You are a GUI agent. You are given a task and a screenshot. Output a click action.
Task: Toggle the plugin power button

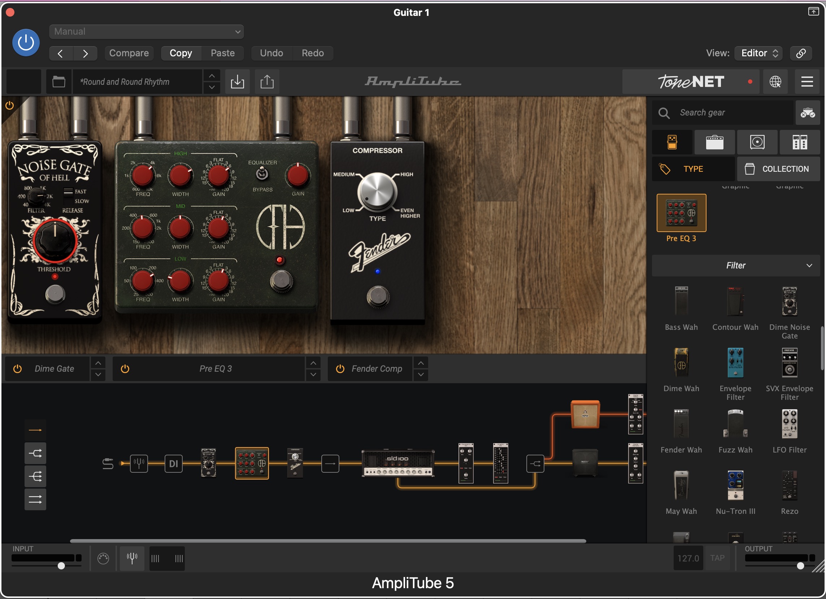(x=26, y=43)
